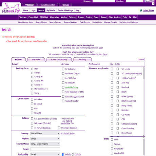Check Gets Bookings by SMS
This screenshot has height=156, width=156.
[x=63, y=92]
